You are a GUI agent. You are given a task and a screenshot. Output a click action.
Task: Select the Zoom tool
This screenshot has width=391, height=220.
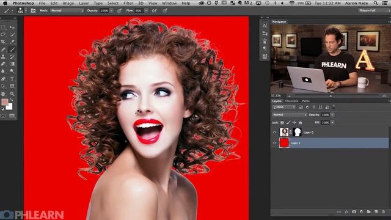coord(12,94)
